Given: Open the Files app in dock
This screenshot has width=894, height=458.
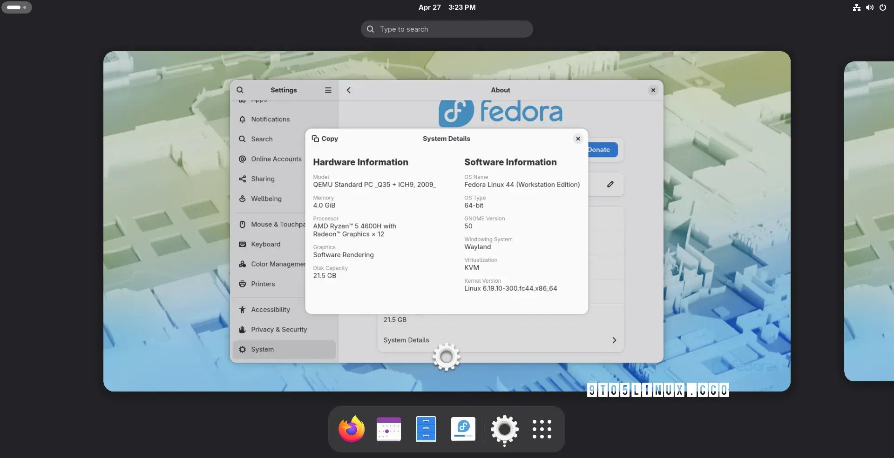Looking at the screenshot, I should pyautogui.click(x=426, y=429).
